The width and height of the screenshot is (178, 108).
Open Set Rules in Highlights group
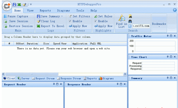pyautogui.click(x=103, y=16)
